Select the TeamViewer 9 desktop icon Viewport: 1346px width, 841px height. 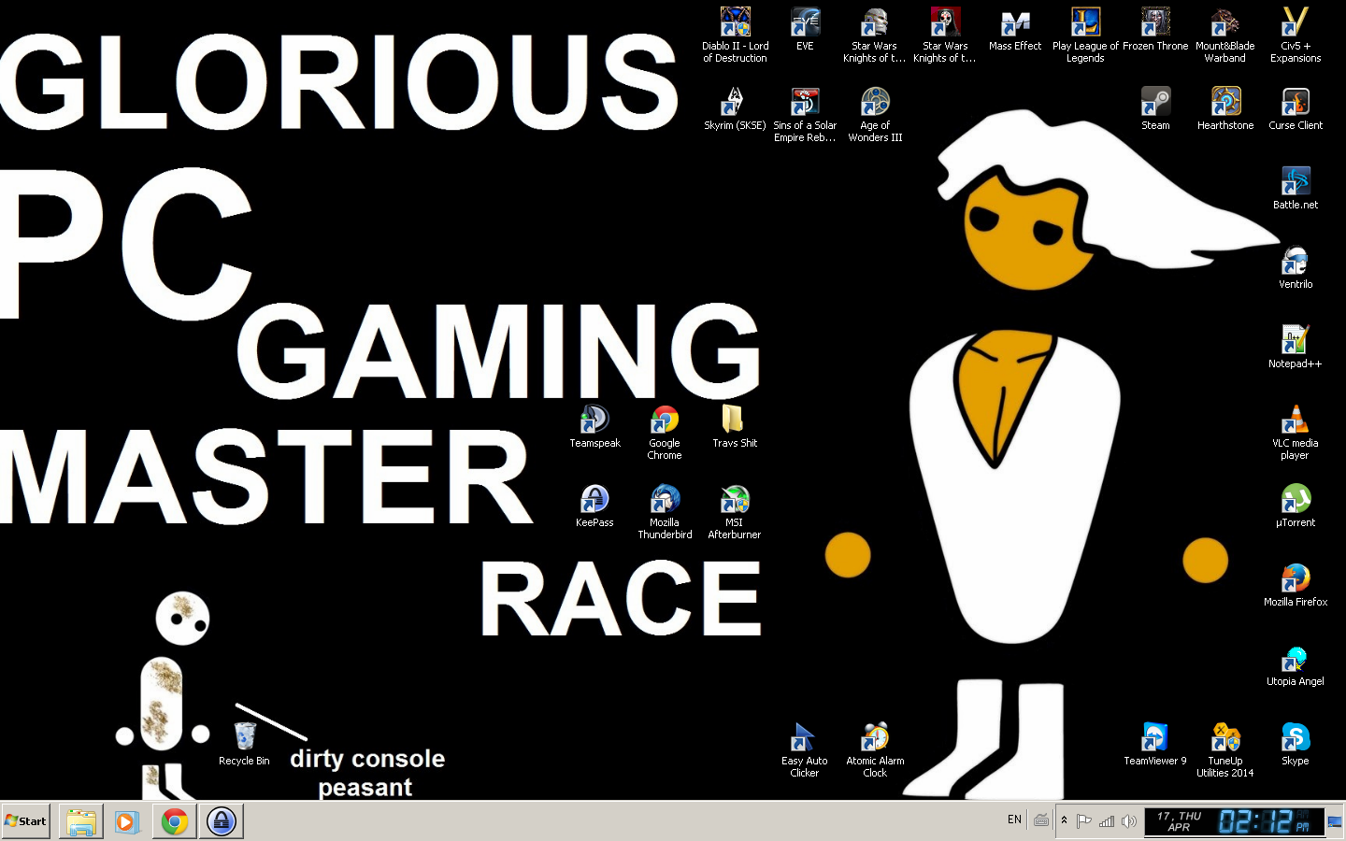(x=1155, y=744)
